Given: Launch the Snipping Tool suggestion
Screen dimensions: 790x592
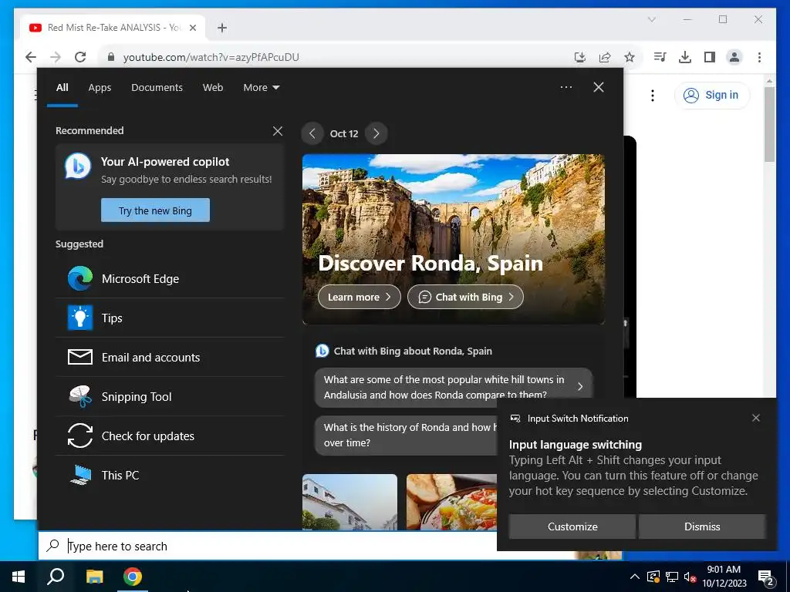Looking at the screenshot, I should (x=170, y=397).
